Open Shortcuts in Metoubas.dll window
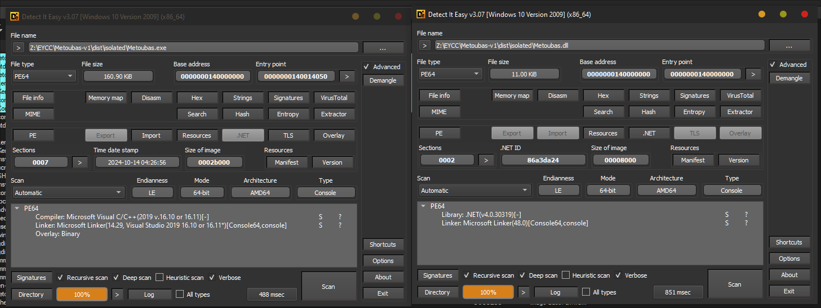 789,242
